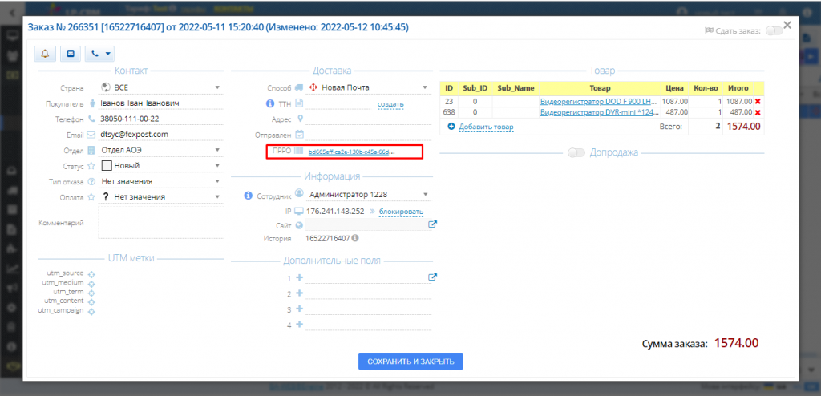821x396 pixels.
Task: Click the utm_campaign target icon
Action: [91, 312]
